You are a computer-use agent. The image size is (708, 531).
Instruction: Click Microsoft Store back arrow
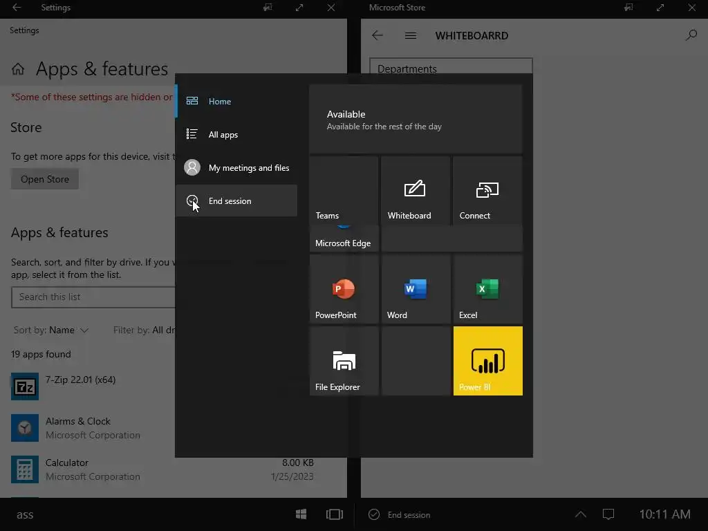click(x=378, y=35)
